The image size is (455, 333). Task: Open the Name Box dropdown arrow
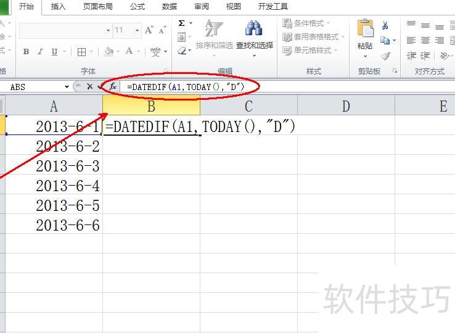67,87
